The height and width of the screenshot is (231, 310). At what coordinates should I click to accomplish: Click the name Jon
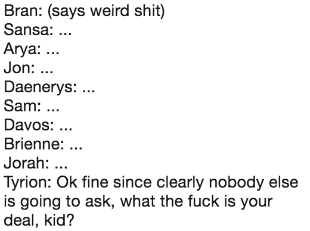pyautogui.click(x=17, y=68)
